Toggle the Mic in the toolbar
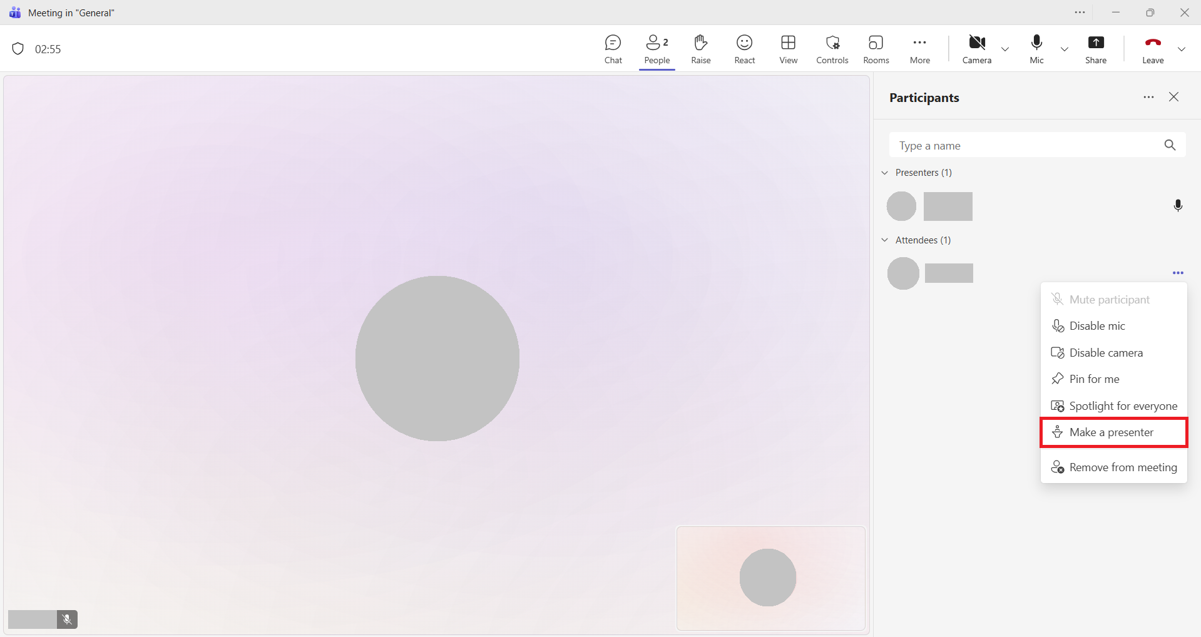This screenshot has height=637, width=1201. (1036, 49)
